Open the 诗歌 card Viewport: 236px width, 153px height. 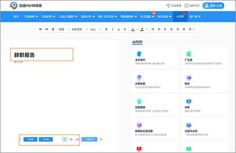(x=205, y=105)
